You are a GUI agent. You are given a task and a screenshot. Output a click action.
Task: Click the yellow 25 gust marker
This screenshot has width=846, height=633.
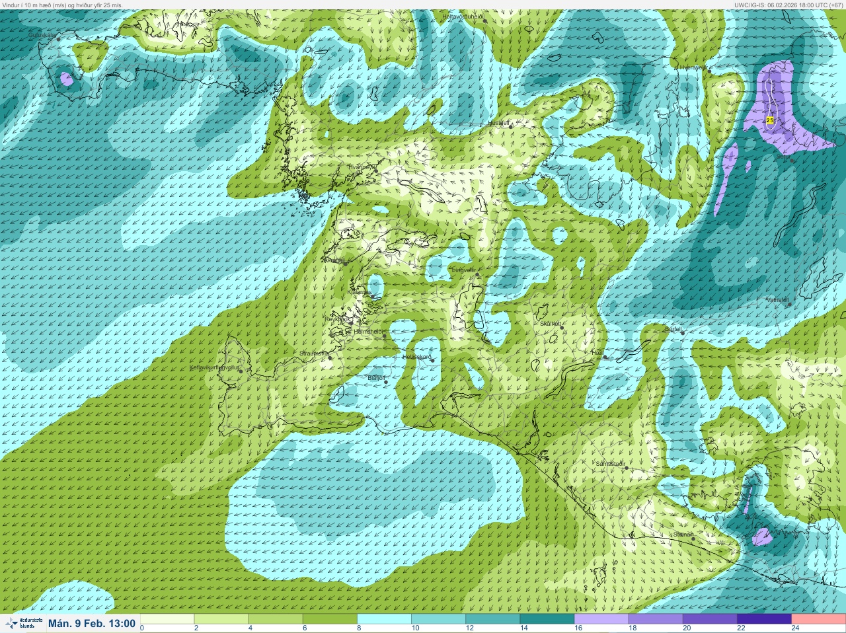pos(770,120)
